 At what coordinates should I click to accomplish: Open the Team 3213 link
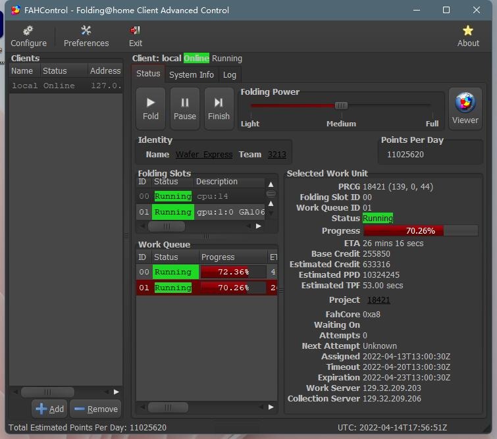coord(276,155)
